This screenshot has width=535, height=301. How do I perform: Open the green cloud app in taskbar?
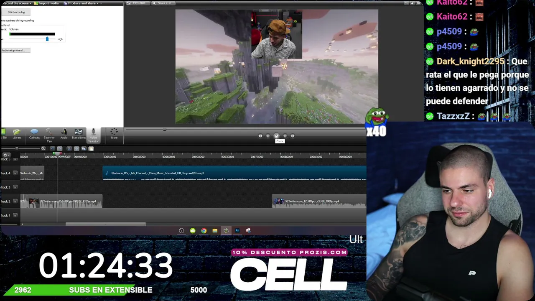tap(193, 231)
